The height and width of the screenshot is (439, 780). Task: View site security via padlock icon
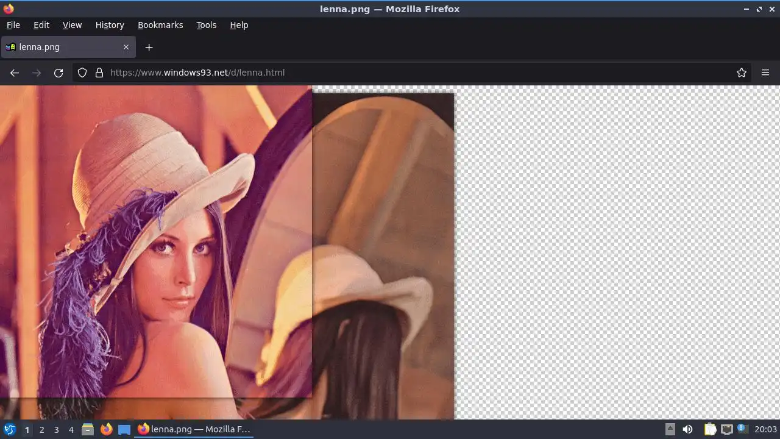tap(99, 73)
